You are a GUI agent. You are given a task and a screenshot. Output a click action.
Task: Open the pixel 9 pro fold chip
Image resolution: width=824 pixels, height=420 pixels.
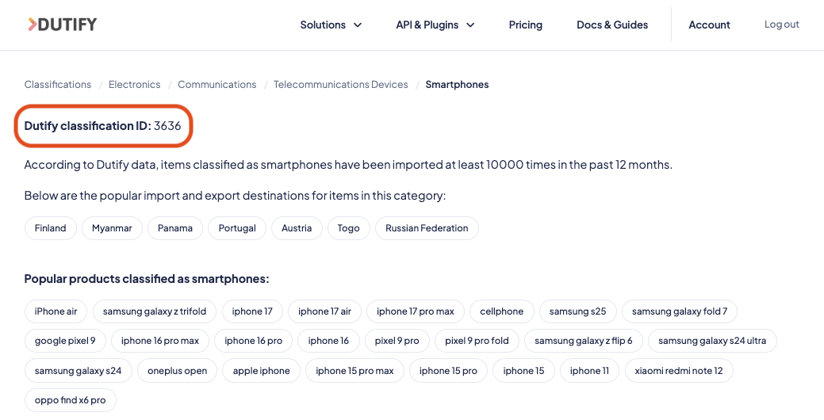click(477, 341)
